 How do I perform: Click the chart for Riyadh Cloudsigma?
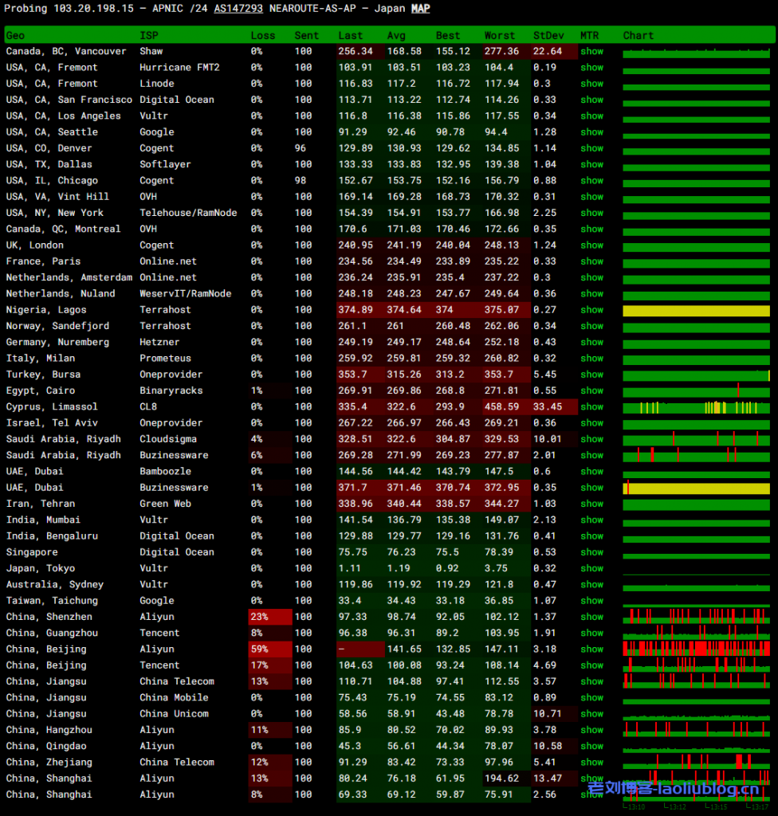[696, 439]
